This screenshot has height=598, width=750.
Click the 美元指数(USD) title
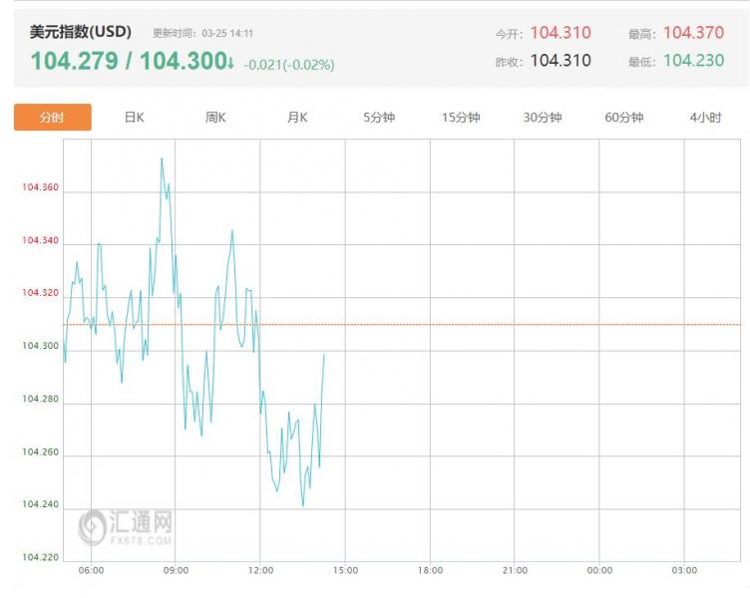pos(81,32)
